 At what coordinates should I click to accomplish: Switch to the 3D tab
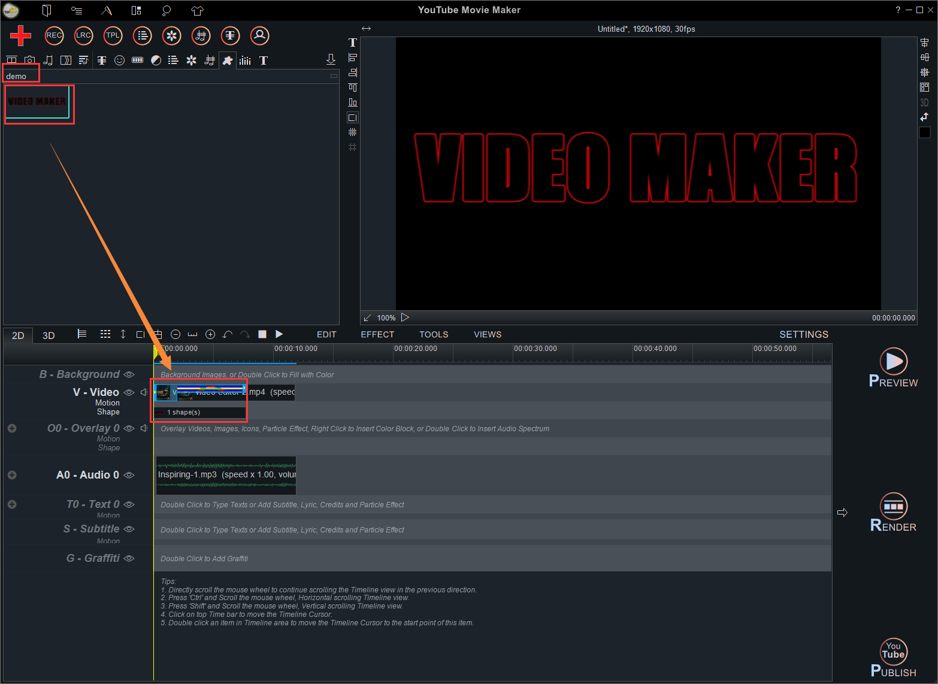49,335
